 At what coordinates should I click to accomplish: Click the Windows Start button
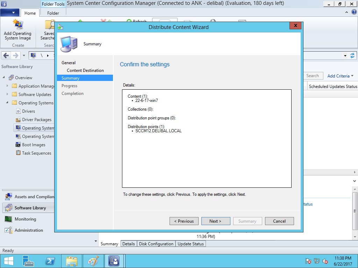(8, 261)
